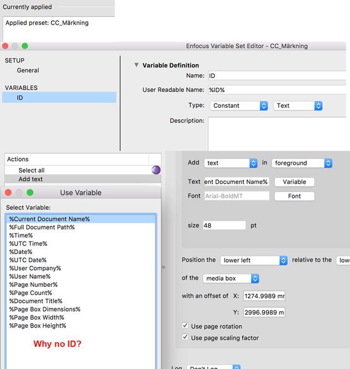Collapse the Variable Definition section

point(136,65)
